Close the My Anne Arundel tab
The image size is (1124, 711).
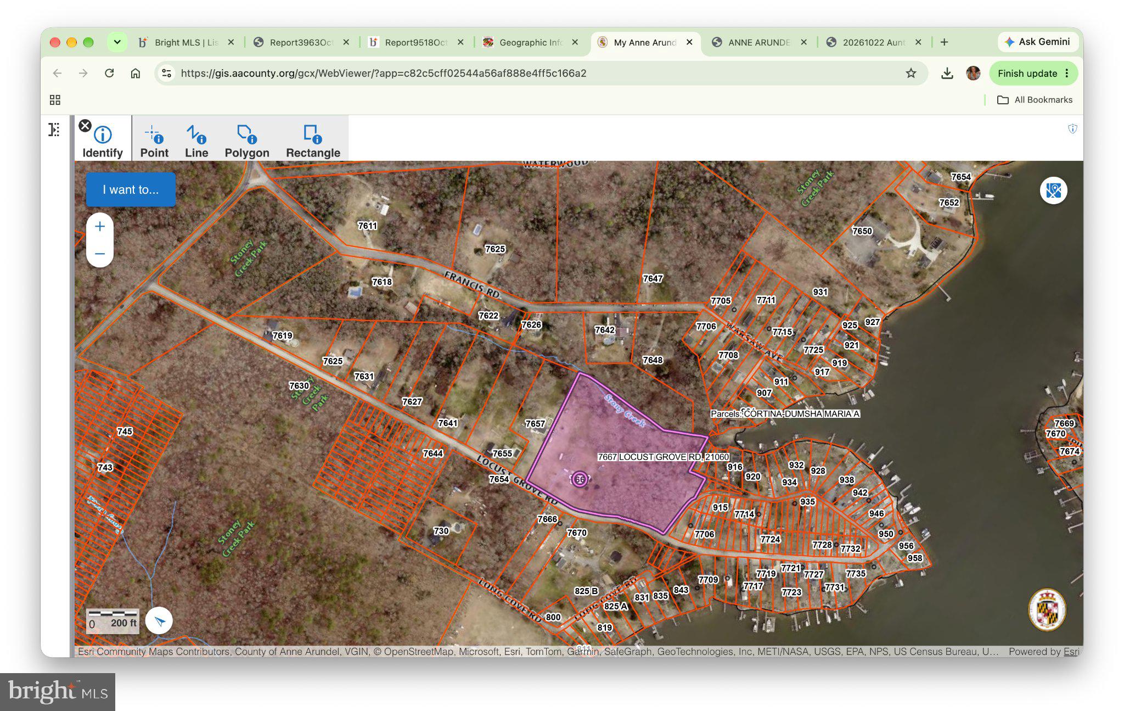[x=689, y=42]
